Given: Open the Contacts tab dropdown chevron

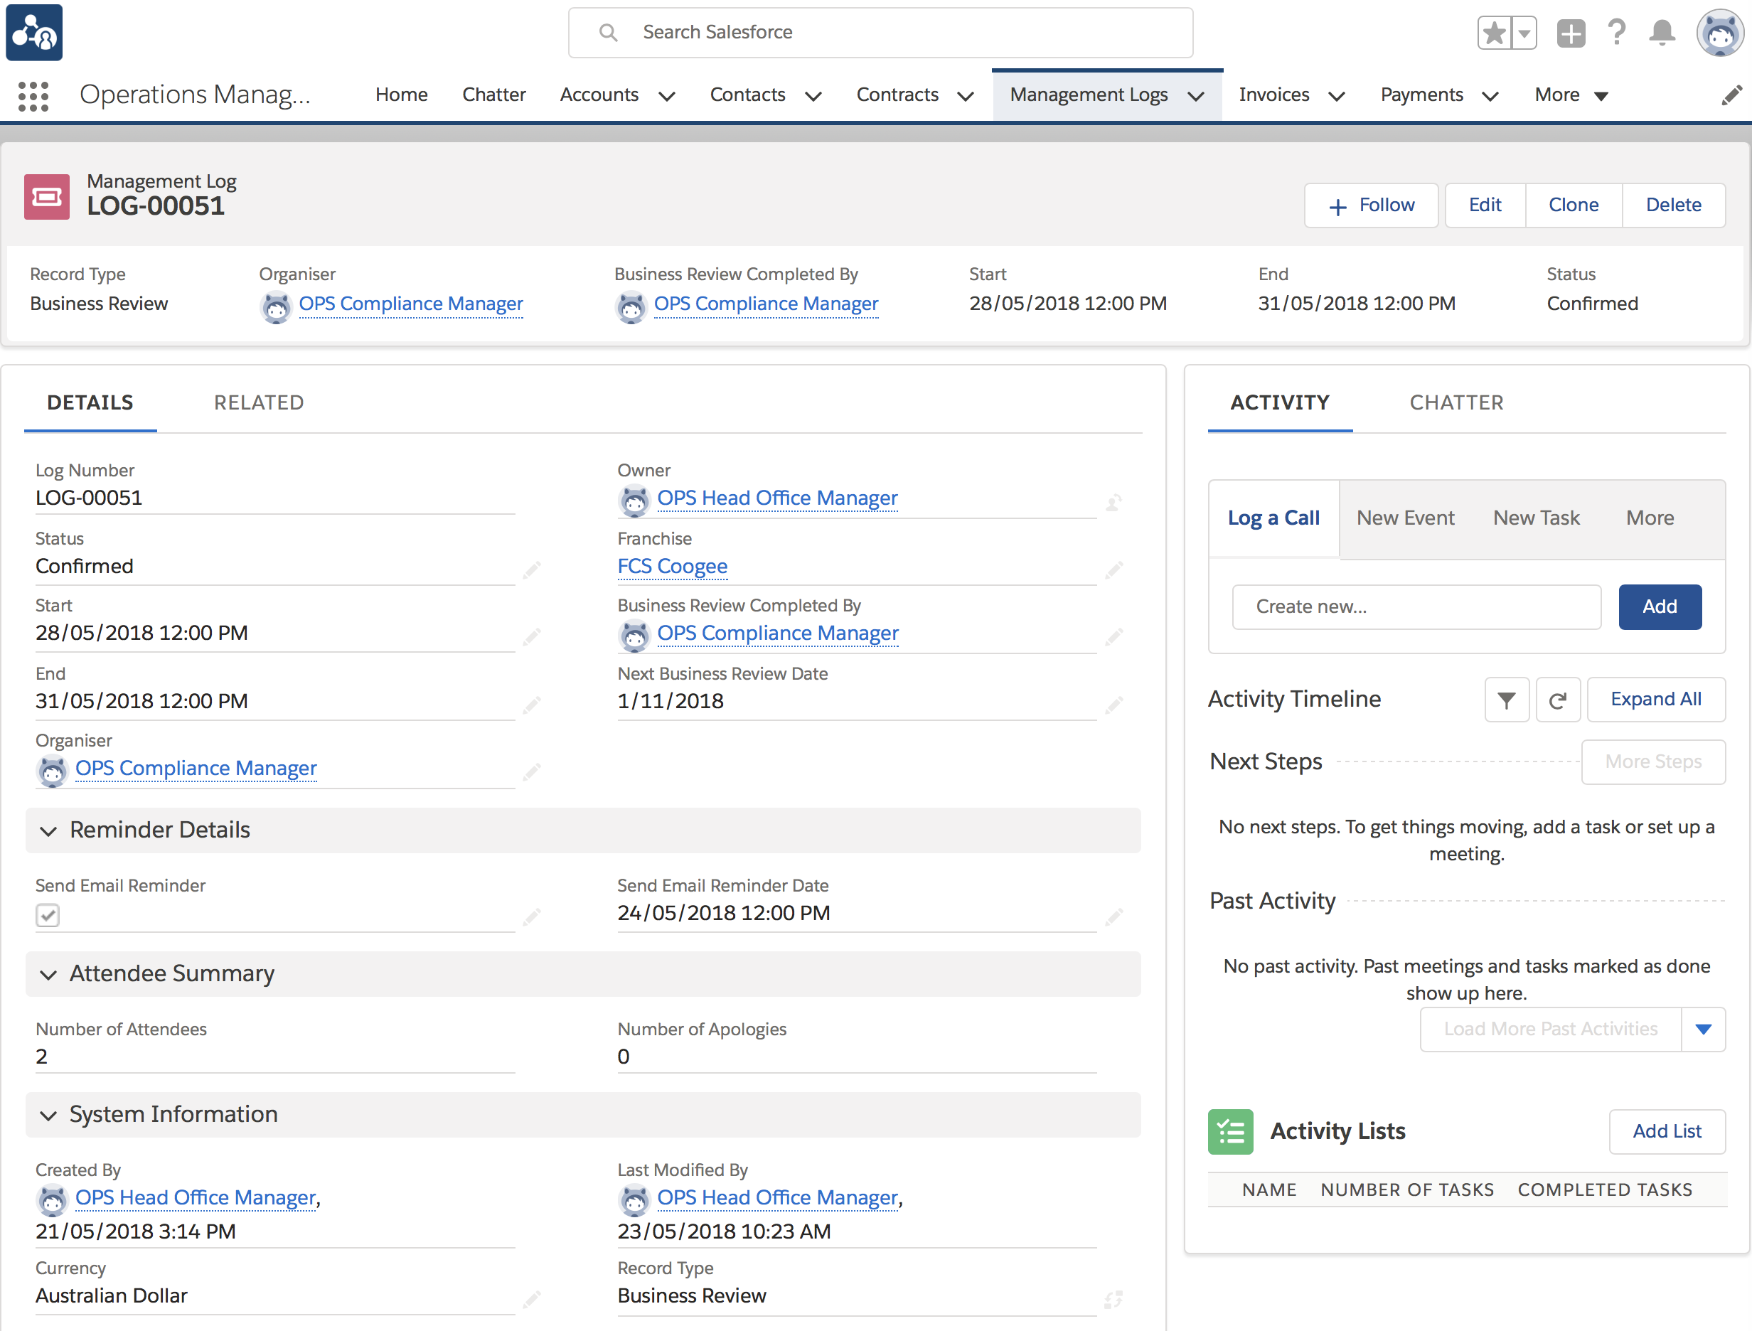Looking at the screenshot, I should tap(813, 96).
